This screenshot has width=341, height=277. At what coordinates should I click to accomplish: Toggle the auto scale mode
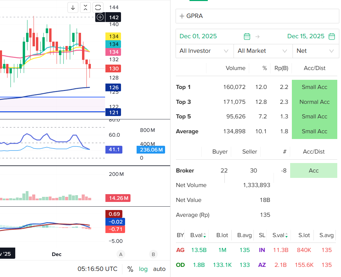point(159,269)
